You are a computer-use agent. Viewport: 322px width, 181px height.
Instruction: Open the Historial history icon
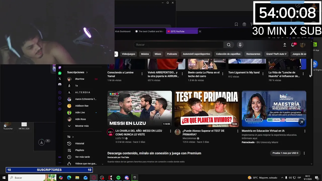click(x=69, y=144)
